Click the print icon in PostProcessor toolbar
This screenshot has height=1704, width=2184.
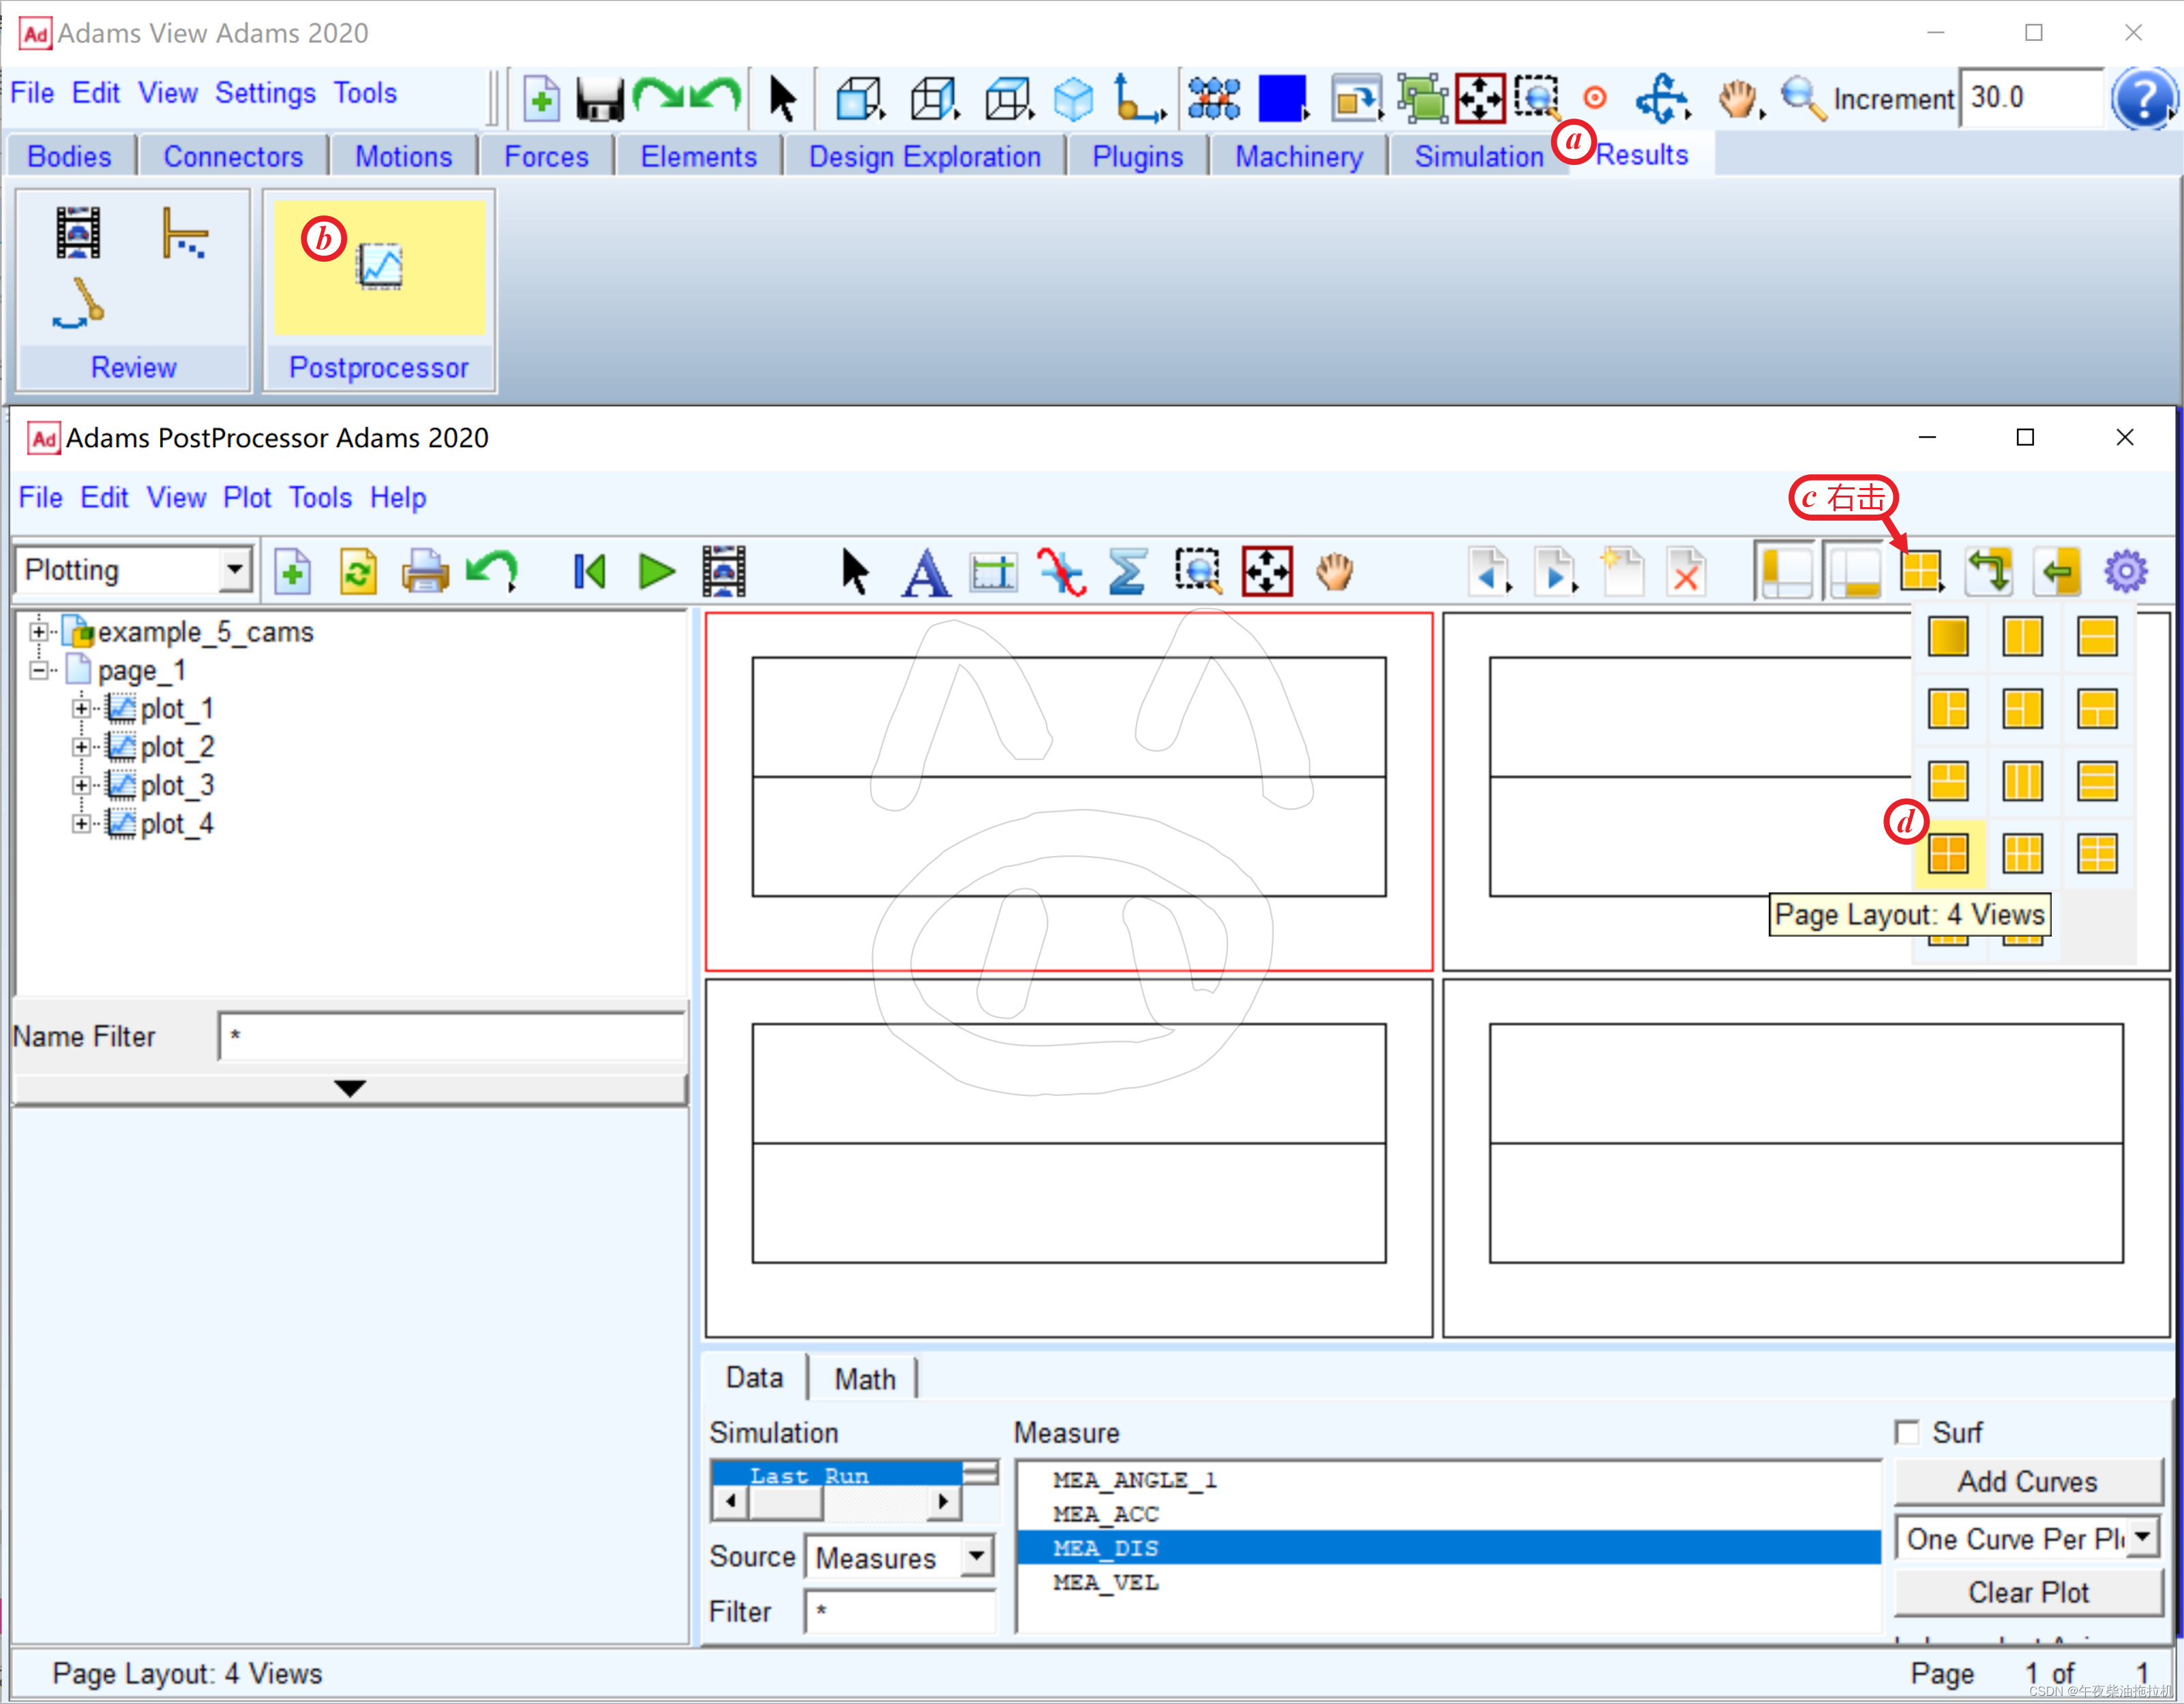(x=425, y=573)
